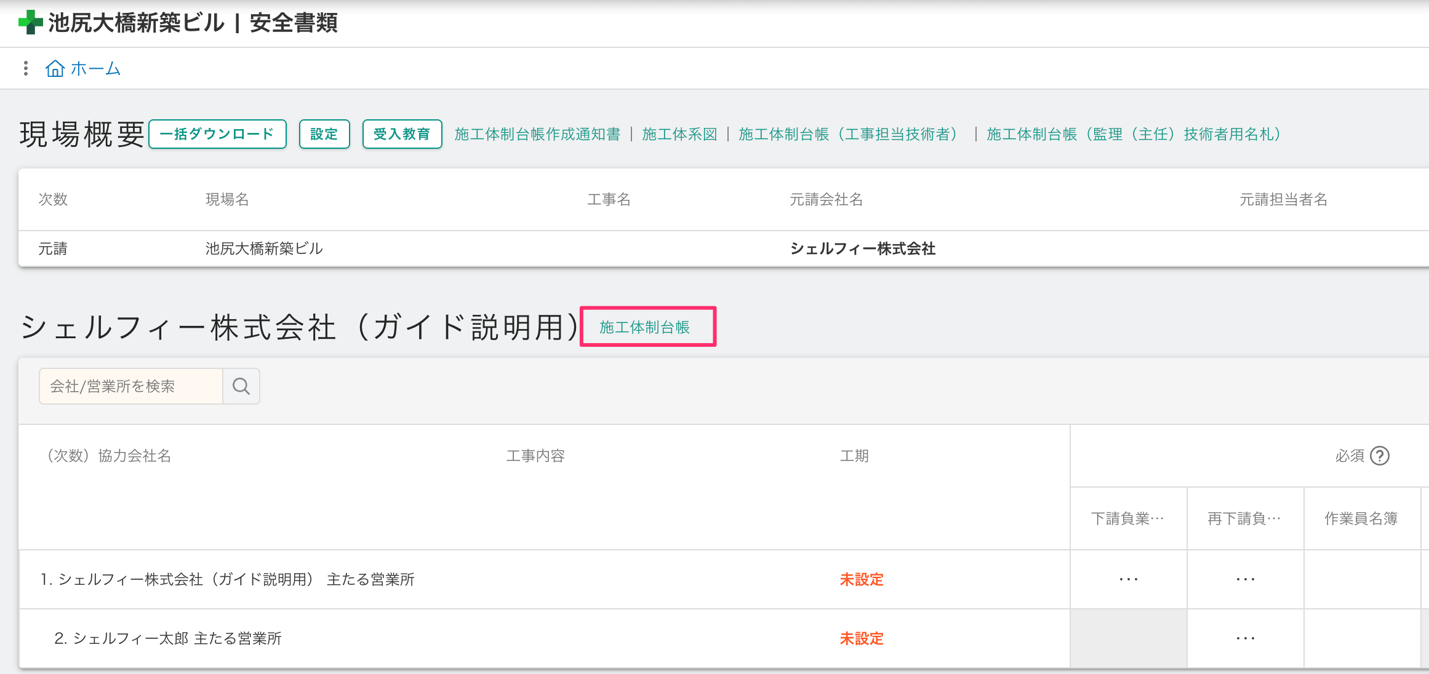
Task: Open the 施工体系図 link
Action: point(679,134)
